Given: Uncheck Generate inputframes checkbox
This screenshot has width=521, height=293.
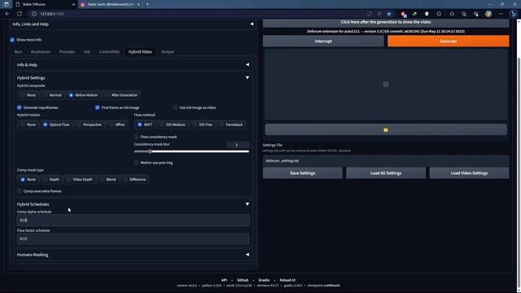Looking at the screenshot, I should [x=20, y=107].
